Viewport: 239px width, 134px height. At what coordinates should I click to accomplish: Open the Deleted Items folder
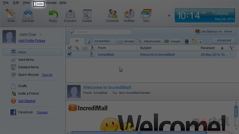[x=28, y=67]
